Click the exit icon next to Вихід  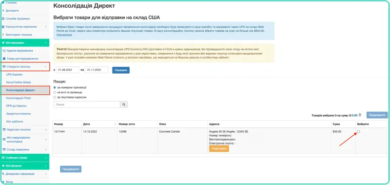(3, 182)
